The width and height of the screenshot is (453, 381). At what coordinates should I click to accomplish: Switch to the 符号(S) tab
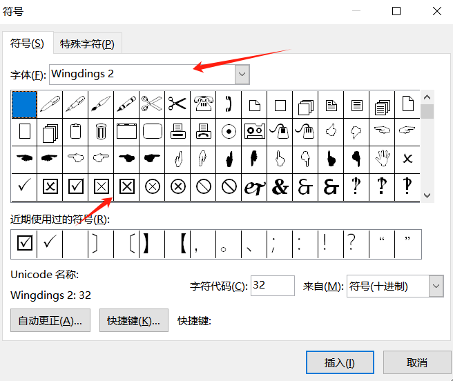(x=27, y=44)
